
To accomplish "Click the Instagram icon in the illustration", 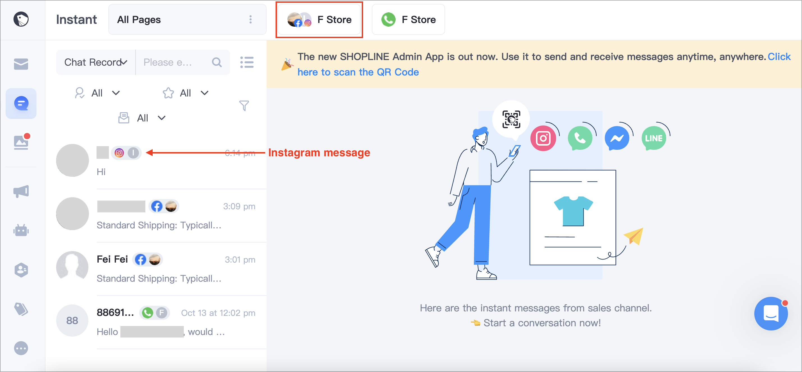I will pyautogui.click(x=543, y=138).
